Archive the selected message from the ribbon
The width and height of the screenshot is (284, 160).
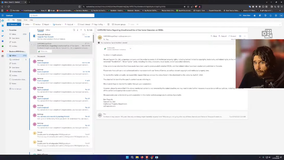coord(37,24)
